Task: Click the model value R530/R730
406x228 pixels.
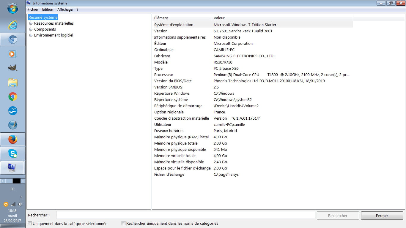Action: pos(223,62)
